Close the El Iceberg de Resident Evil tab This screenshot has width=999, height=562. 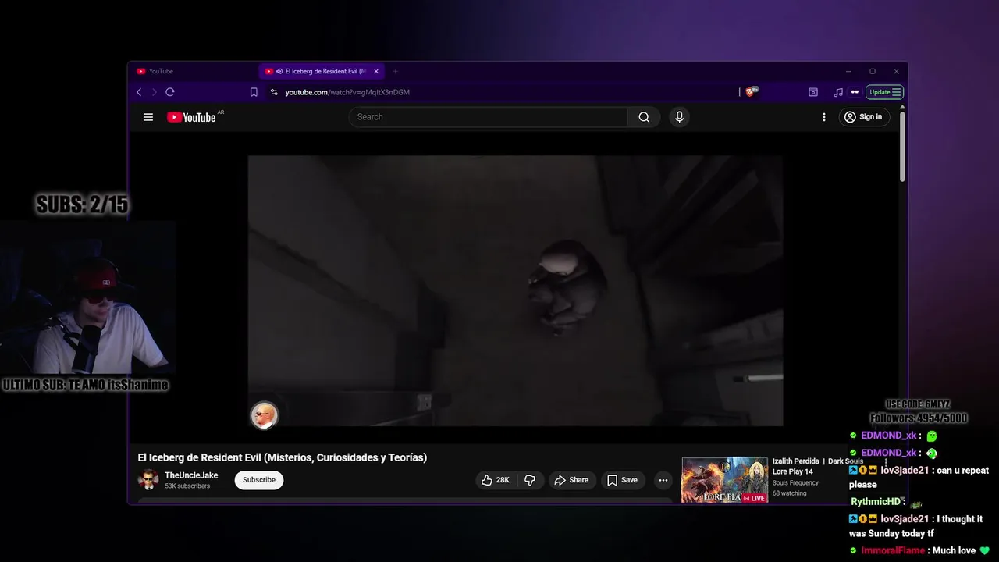point(376,71)
